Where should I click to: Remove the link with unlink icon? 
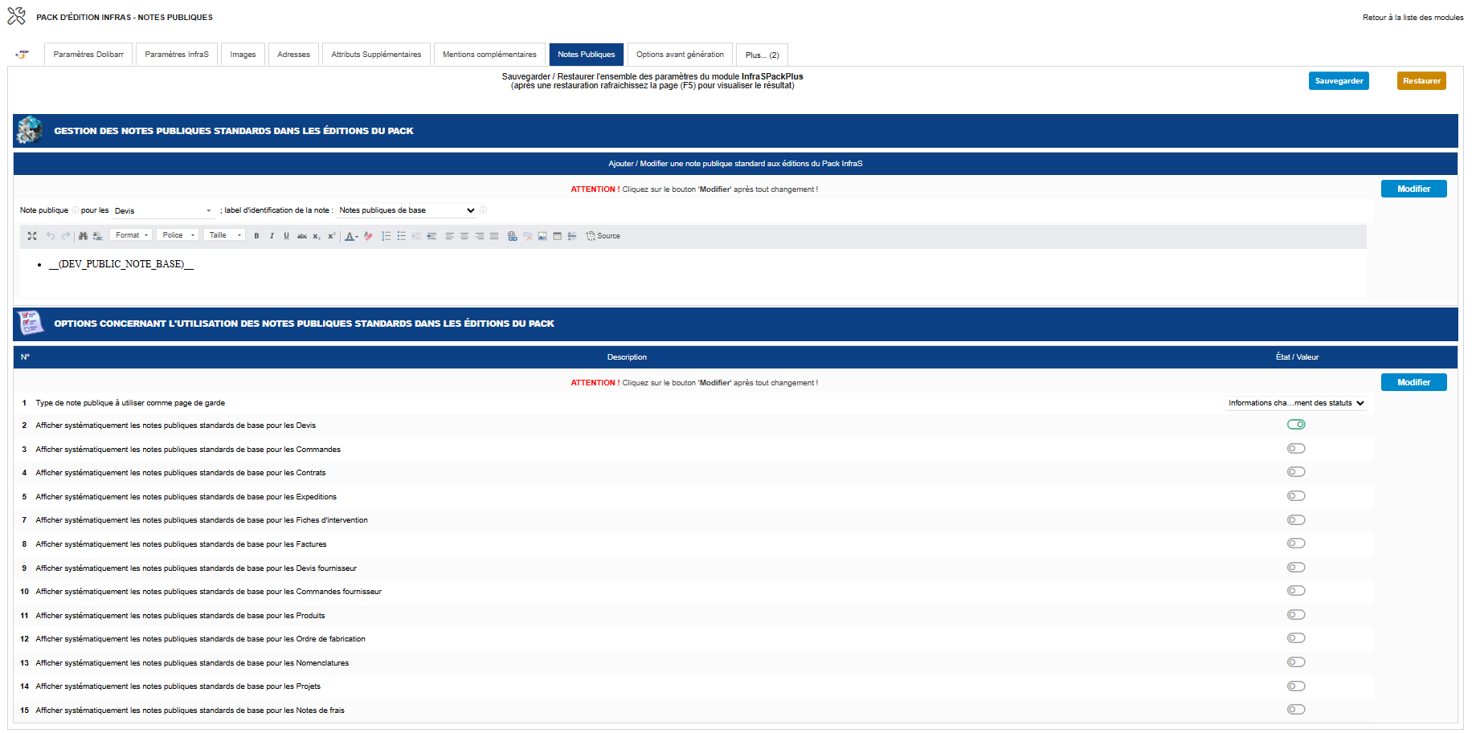point(528,236)
